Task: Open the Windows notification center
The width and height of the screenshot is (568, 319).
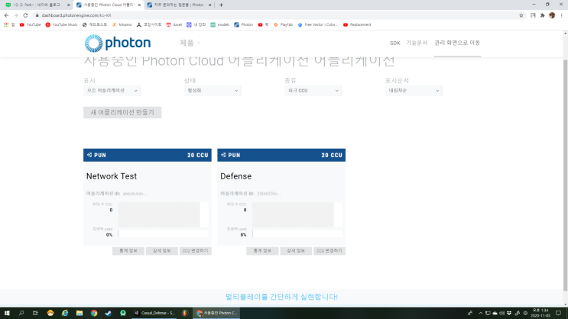Action: pos(559,313)
